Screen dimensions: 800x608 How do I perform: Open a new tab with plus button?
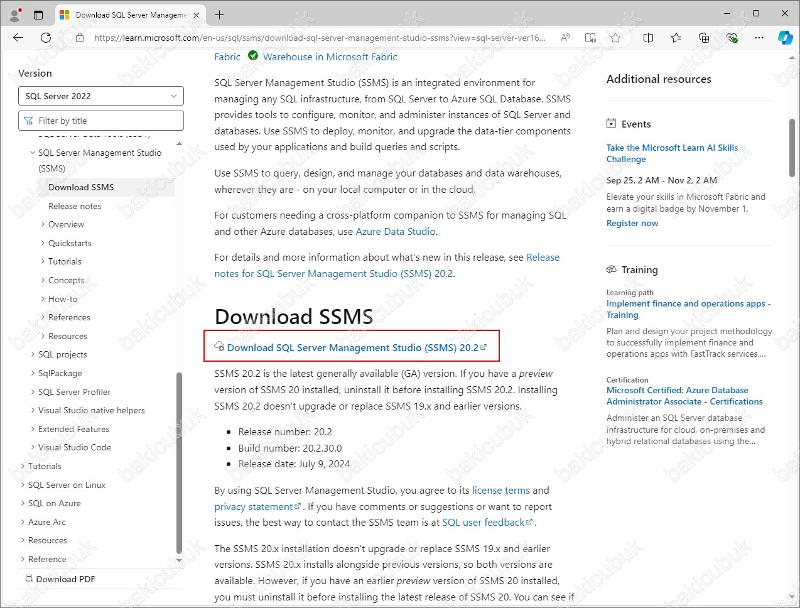tap(219, 14)
